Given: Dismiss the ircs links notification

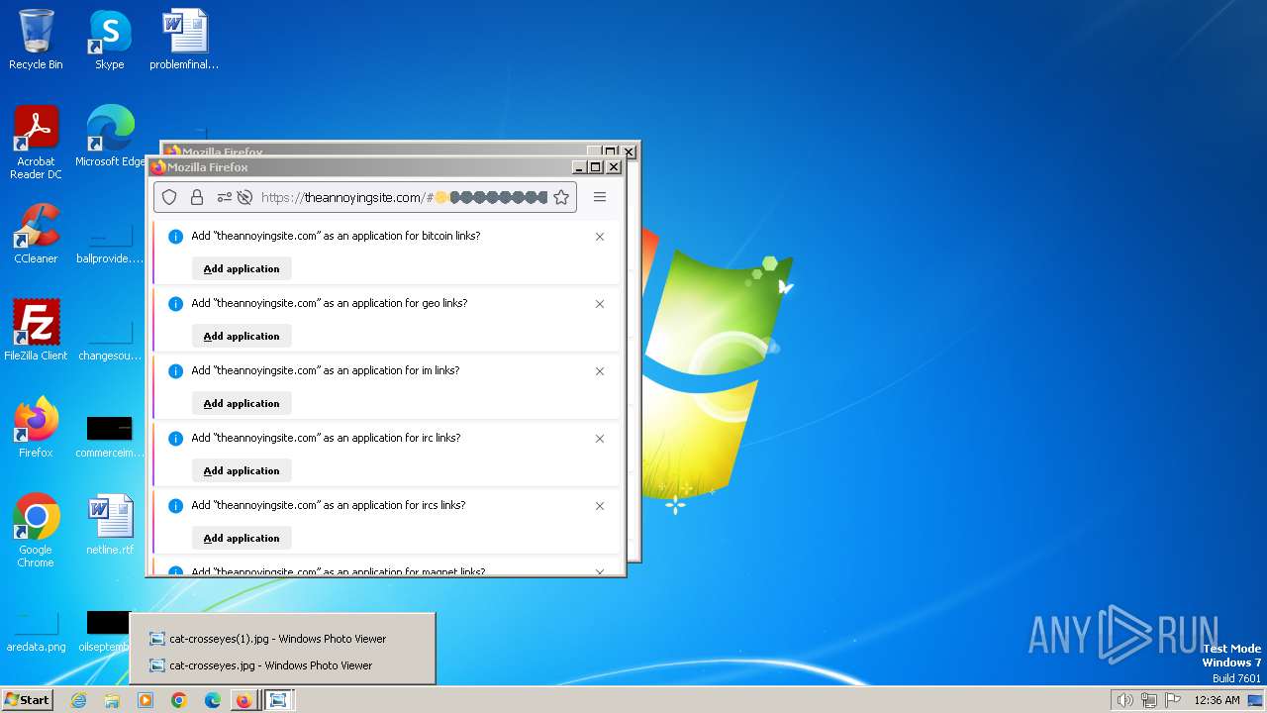Looking at the screenshot, I should (600, 506).
